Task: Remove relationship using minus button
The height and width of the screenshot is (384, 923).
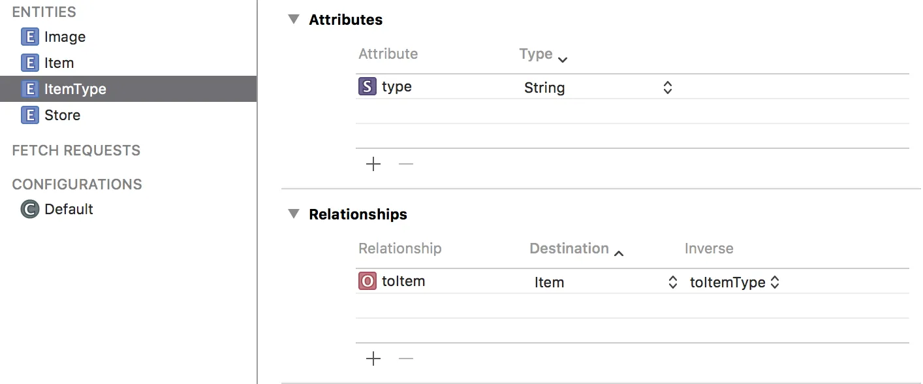Action: coord(406,359)
